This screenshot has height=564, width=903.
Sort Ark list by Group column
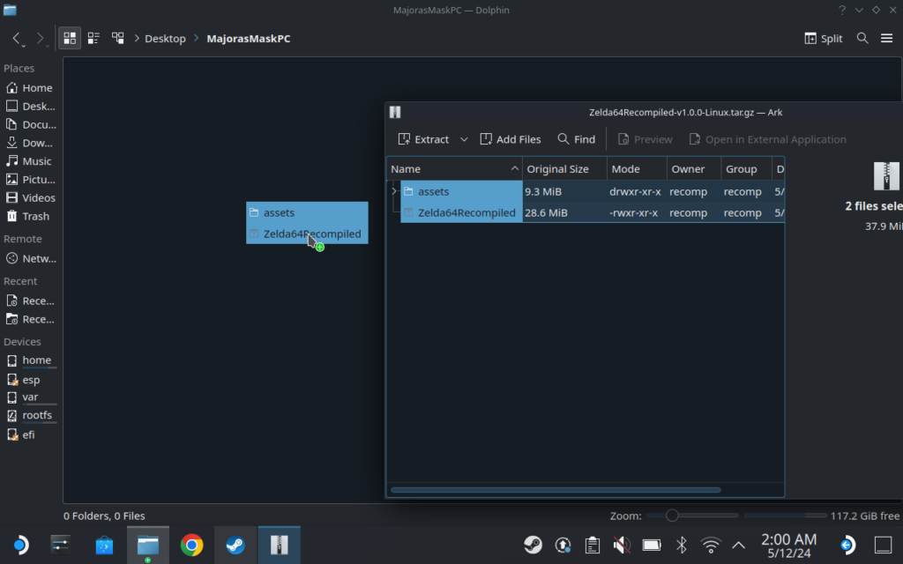click(746, 169)
